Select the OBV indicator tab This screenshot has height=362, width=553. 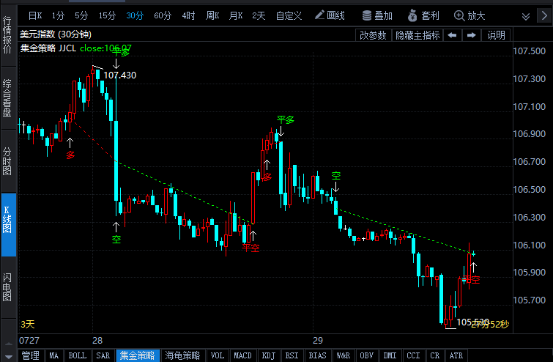(366, 355)
